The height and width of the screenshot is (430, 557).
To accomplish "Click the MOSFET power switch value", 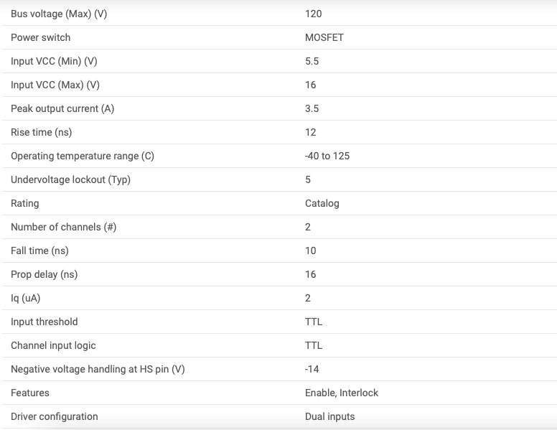I will (x=324, y=37).
